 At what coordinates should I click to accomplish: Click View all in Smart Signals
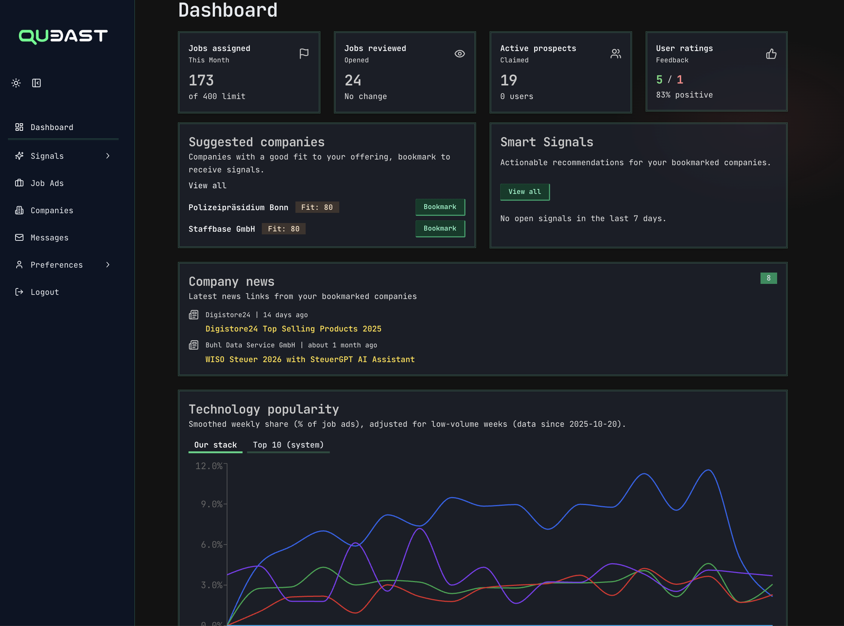[525, 192]
